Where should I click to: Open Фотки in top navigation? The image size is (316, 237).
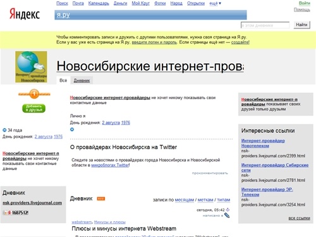[x=160, y=3]
